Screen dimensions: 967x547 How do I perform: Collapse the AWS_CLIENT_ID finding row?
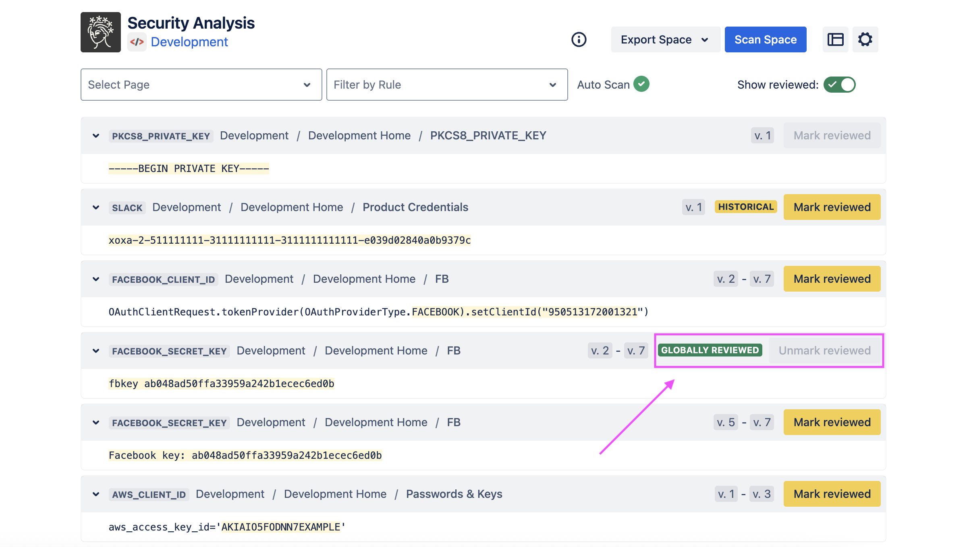point(96,494)
